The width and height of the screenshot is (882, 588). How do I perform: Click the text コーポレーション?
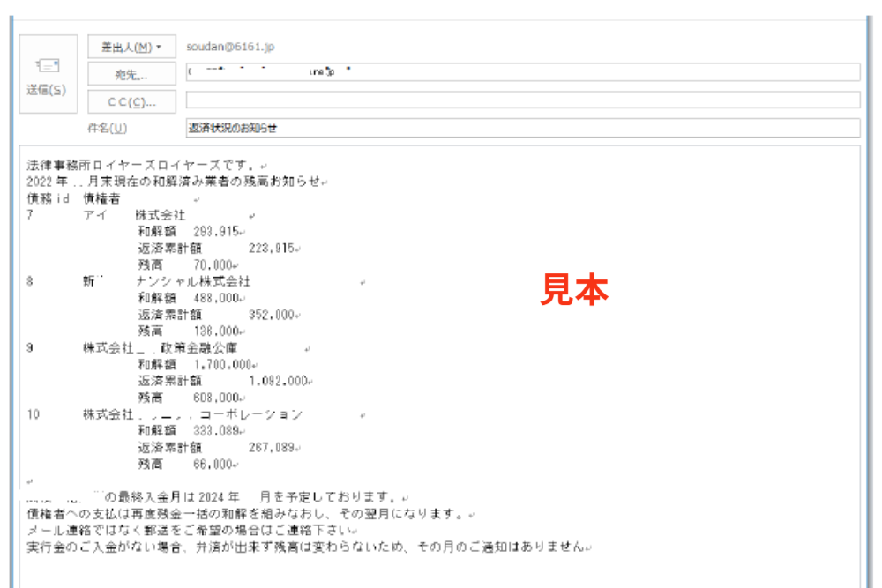point(251,414)
